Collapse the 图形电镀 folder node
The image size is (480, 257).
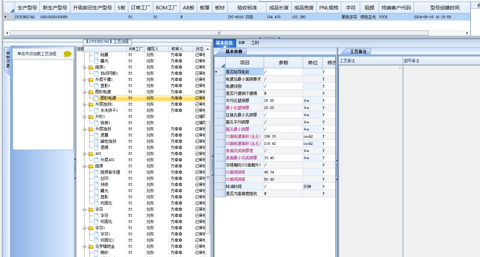click(x=84, y=92)
